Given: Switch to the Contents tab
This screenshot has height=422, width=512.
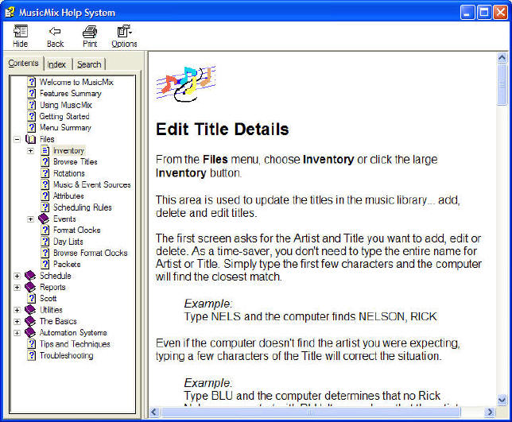Looking at the screenshot, I should (x=24, y=63).
